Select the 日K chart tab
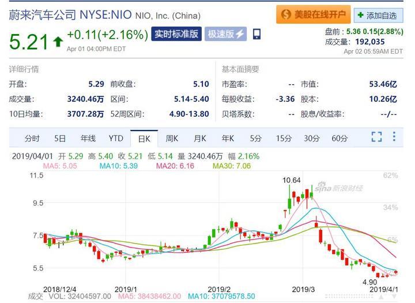Viewport: 415px width, 303px height. pyautogui.click(x=144, y=139)
